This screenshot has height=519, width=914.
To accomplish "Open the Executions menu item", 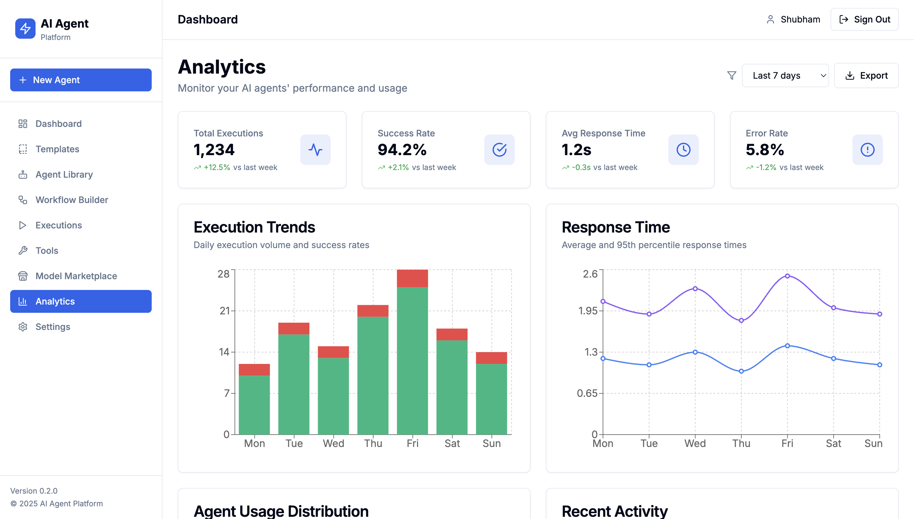I will 58,225.
